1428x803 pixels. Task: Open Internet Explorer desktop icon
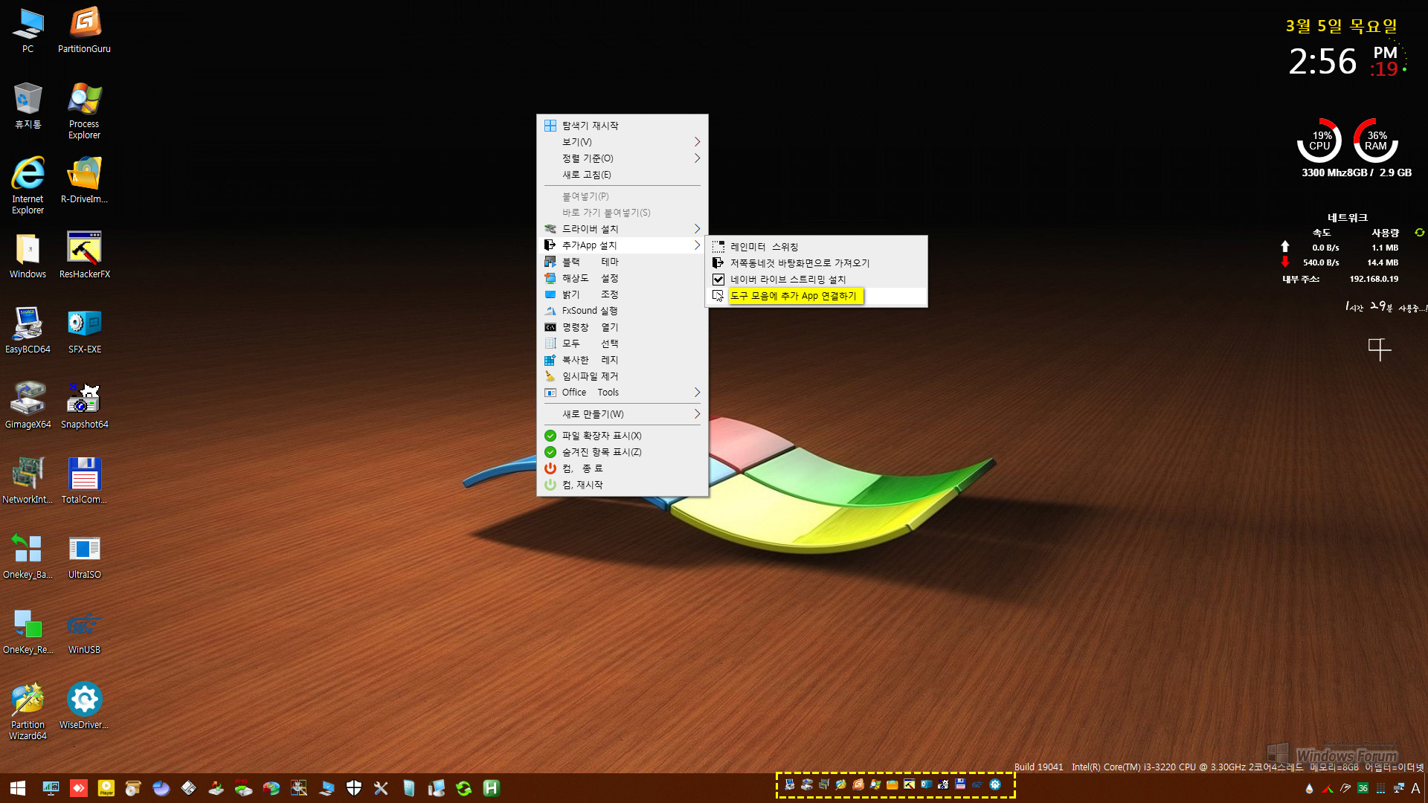[x=28, y=185]
